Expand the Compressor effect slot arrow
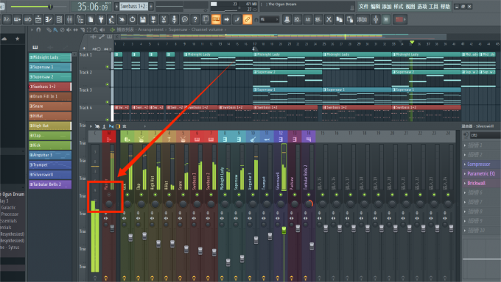This screenshot has height=282, width=501. (465, 164)
